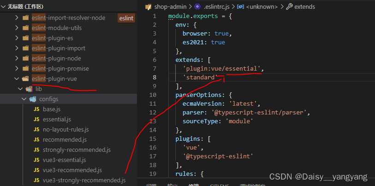Click the 'standard' string on line 8
Screen dimensions: 375x186
click(200, 78)
